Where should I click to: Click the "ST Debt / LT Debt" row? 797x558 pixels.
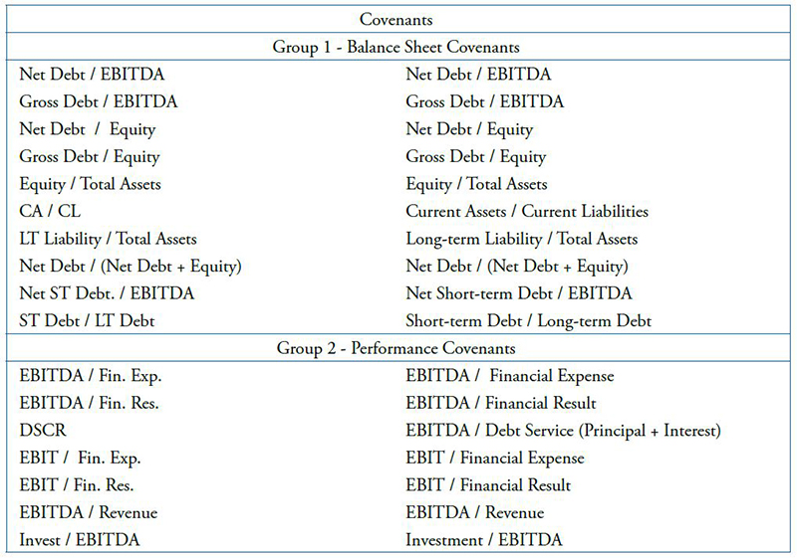85,321
